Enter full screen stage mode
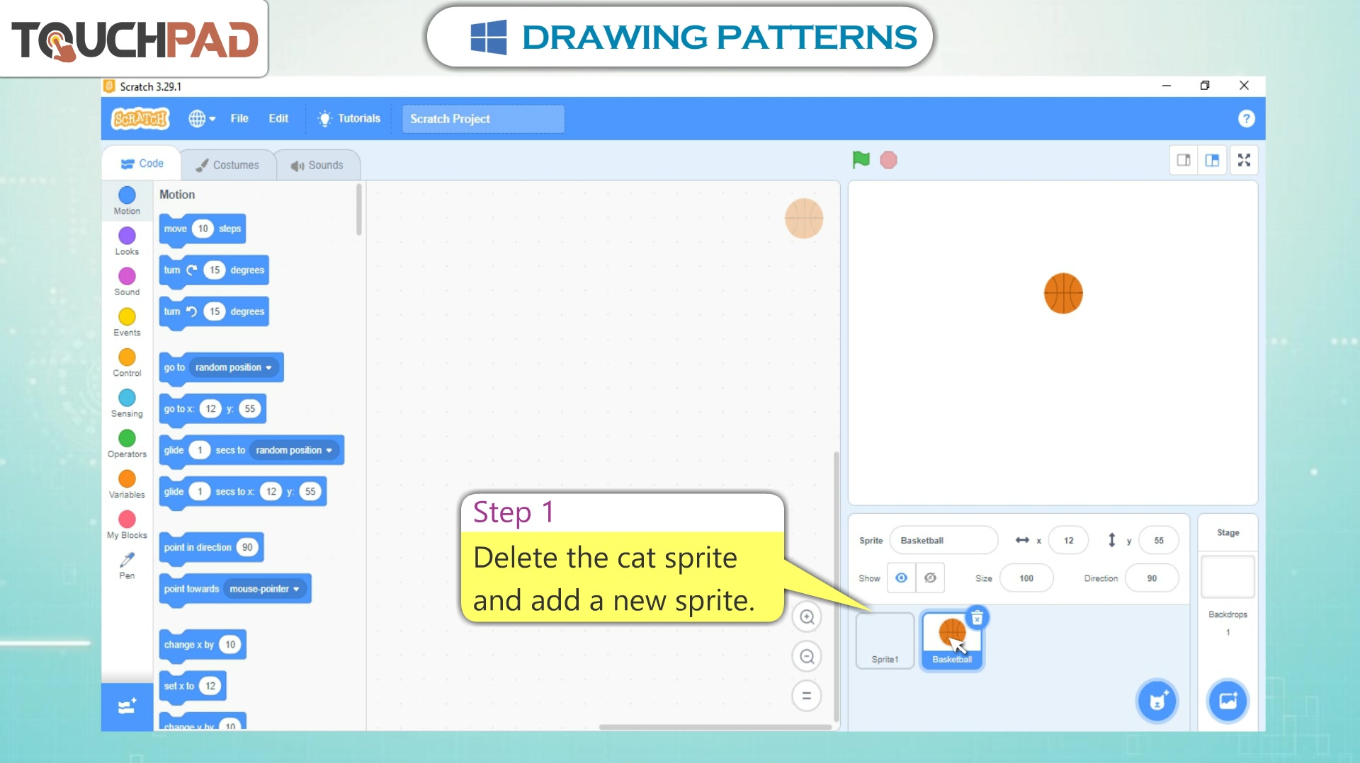 tap(1245, 161)
